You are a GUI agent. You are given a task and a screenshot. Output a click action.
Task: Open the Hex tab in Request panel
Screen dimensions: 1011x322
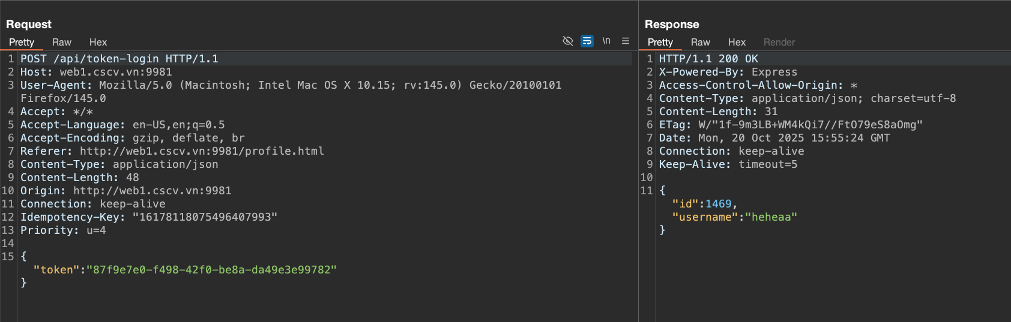[x=98, y=42]
